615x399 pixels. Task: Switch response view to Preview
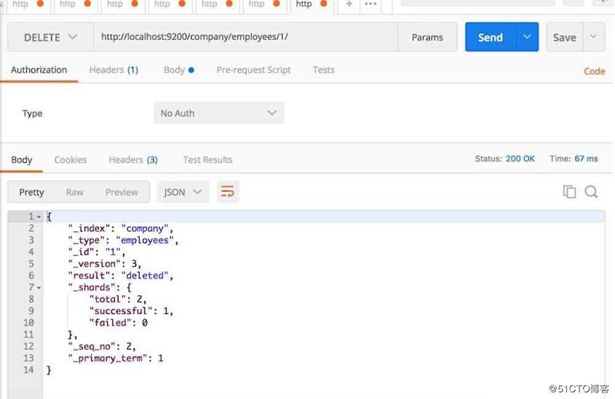coord(122,192)
